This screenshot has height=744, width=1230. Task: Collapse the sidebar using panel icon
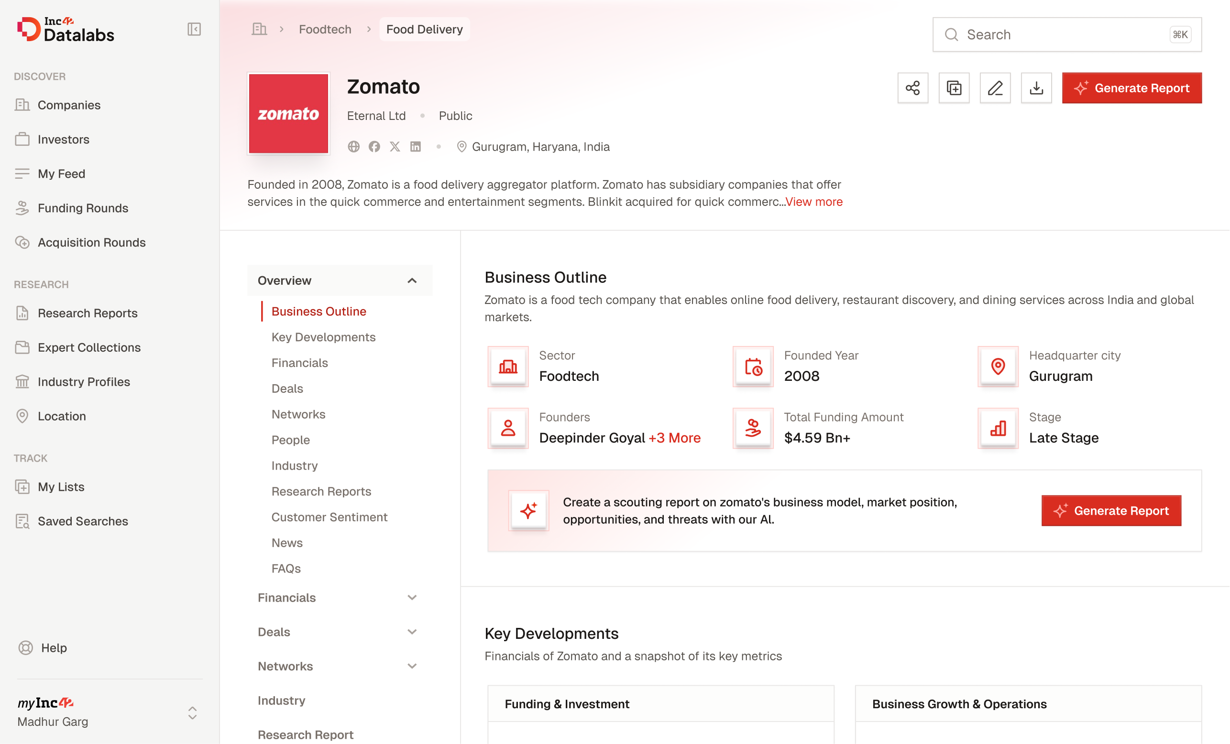(x=194, y=30)
